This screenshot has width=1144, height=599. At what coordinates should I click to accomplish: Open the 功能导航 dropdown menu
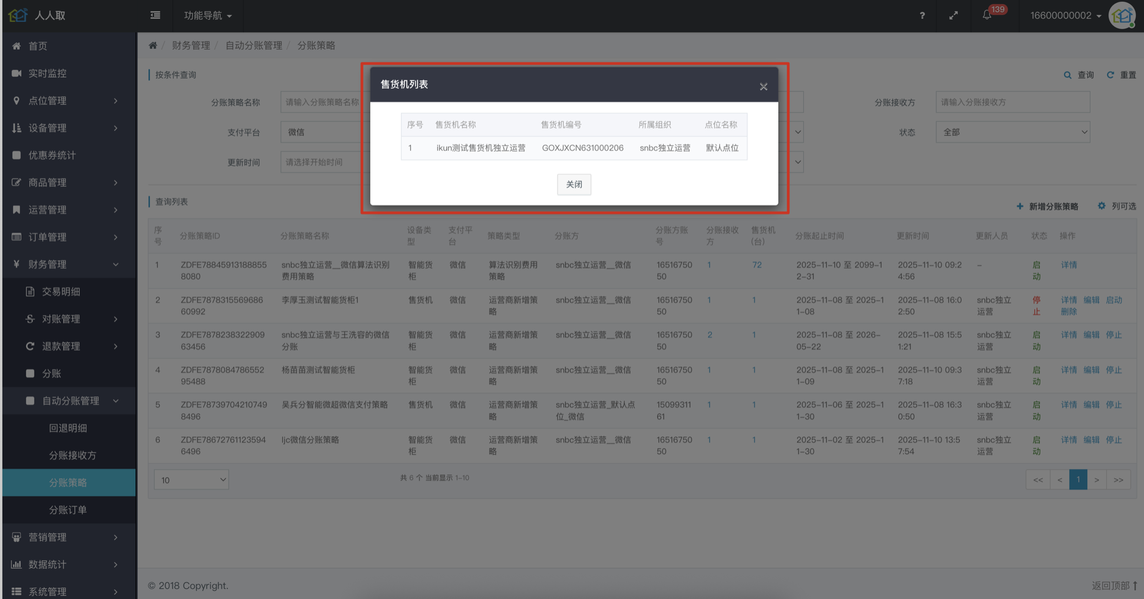click(x=208, y=16)
